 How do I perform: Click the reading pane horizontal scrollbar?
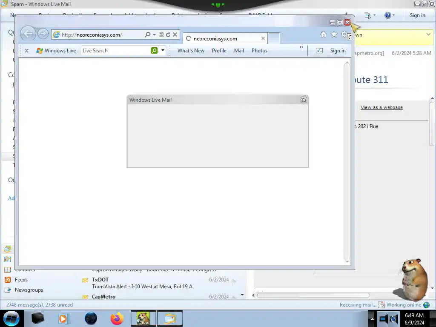click(x=313, y=295)
